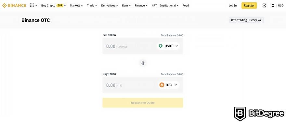Click the BTC Bitcoin token icon
The height and width of the screenshot is (123, 286).
click(162, 85)
